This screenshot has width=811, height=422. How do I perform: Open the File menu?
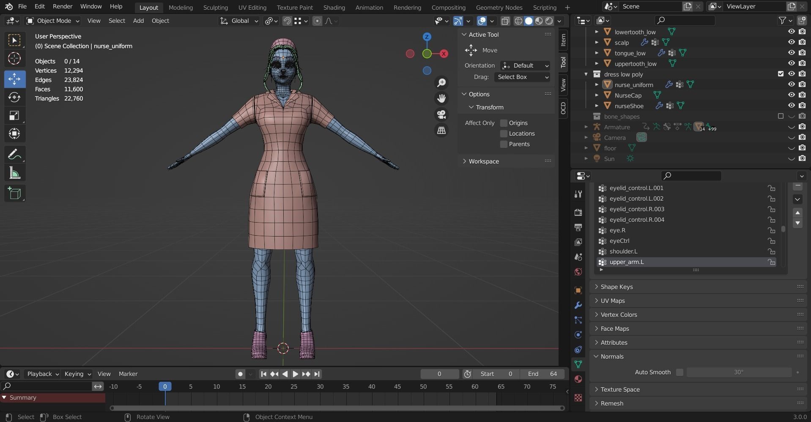tap(22, 7)
